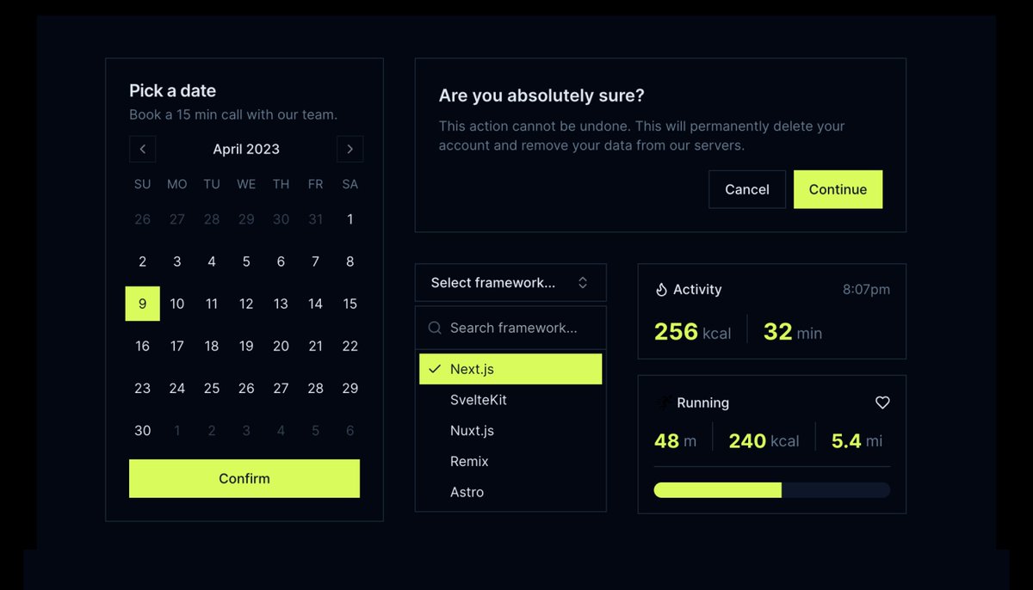Select April 6 in second calendar row
The image size is (1033, 590).
(x=281, y=261)
